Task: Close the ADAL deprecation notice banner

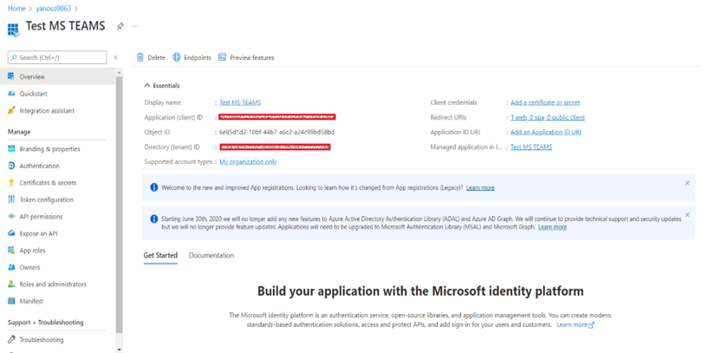Action: [x=687, y=215]
